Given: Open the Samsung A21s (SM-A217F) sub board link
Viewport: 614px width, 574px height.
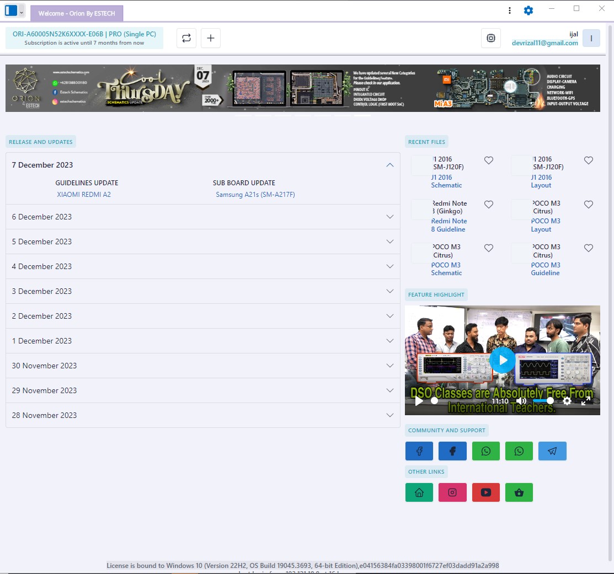Looking at the screenshot, I should point(255,195).
